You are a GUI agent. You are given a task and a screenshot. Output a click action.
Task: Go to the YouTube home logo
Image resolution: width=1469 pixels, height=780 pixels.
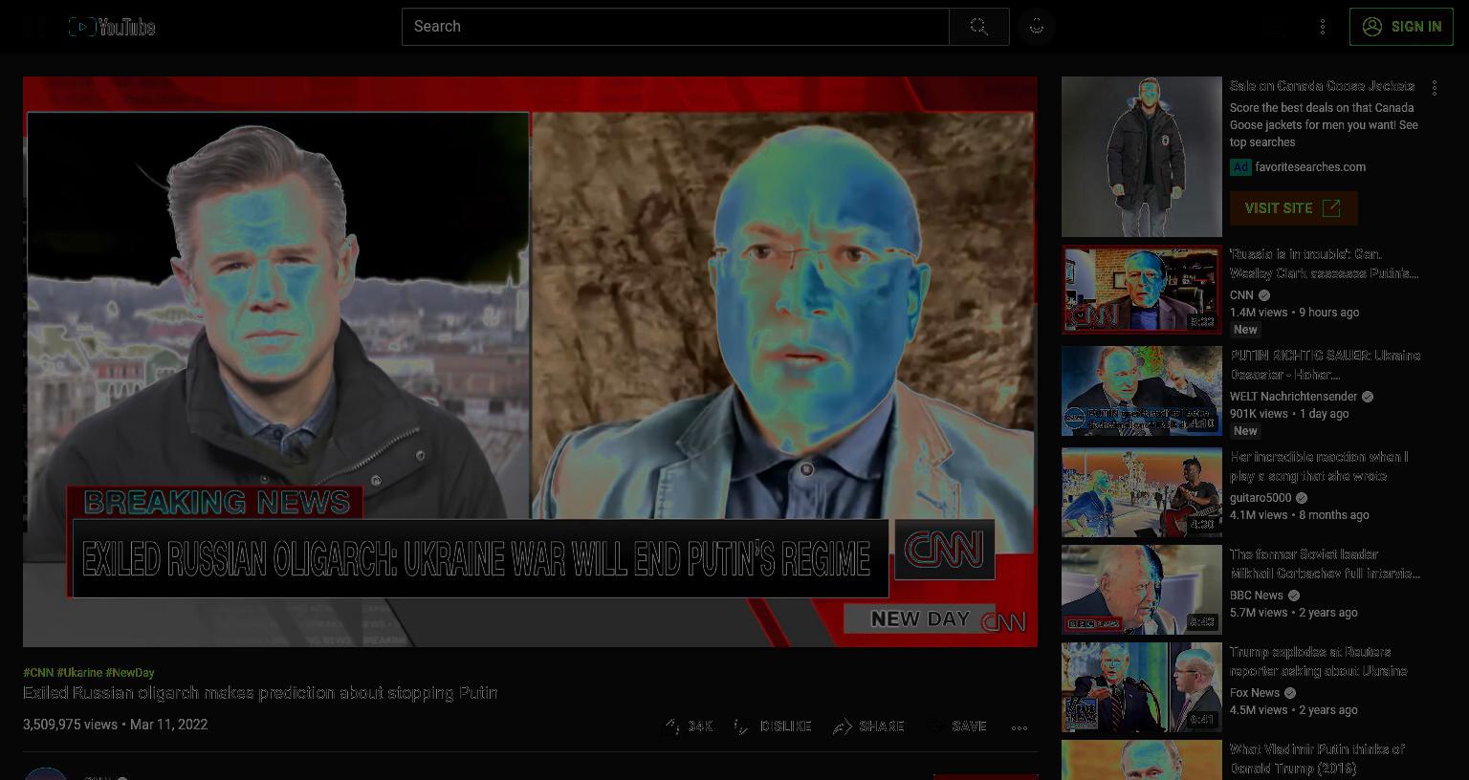tap(112, 27)
